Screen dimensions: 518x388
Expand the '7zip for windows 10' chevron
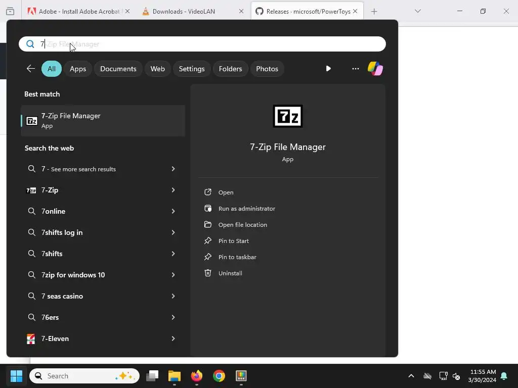tap(173, 275)
